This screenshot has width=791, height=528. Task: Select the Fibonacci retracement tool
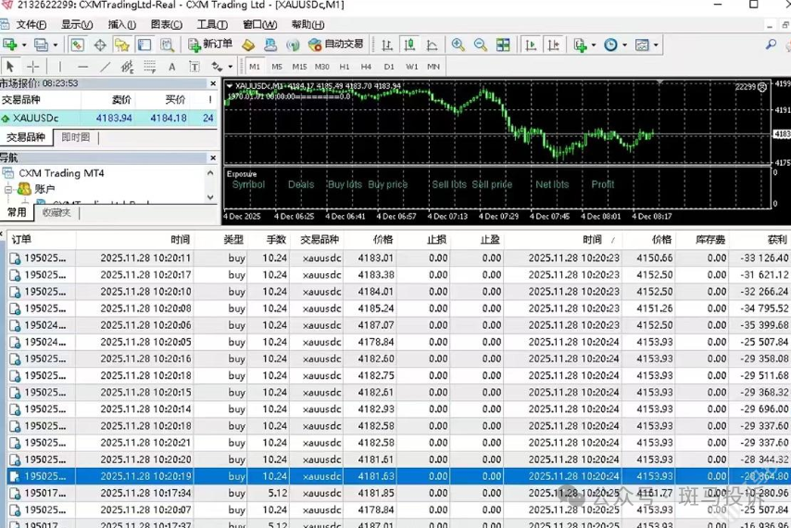pos(150,67)
